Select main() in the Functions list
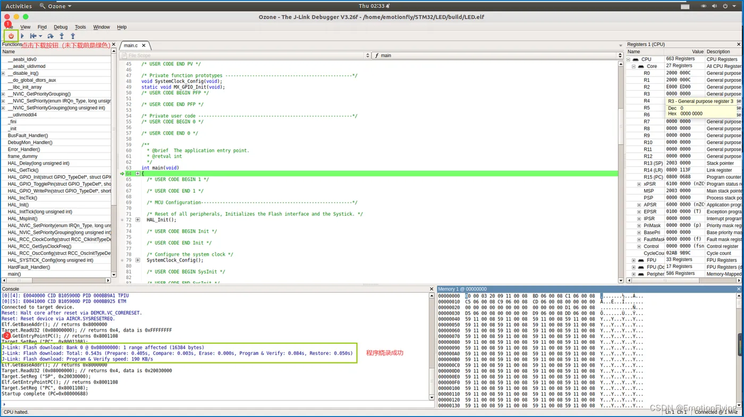The width and height of the screenshot is (744, 417). (56, 274)
